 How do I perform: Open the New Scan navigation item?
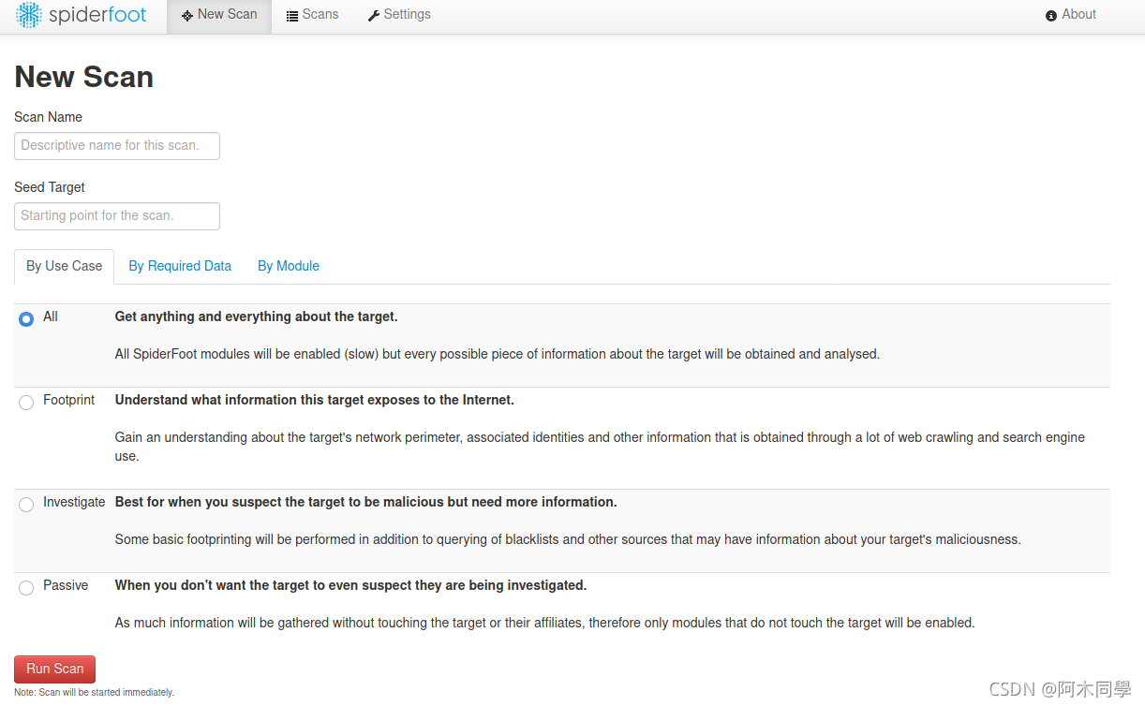coord(219,15)
